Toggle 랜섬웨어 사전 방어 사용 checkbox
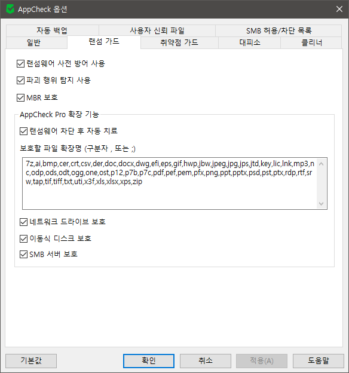 [x=20, y=63]
